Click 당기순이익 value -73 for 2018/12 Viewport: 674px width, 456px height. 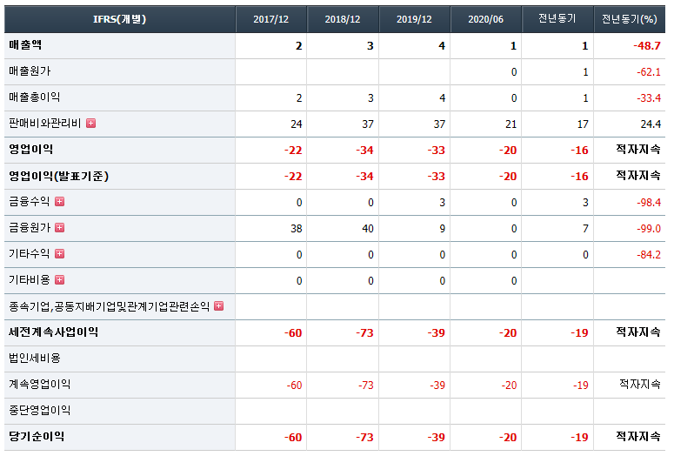pyautogui.click(x=365, y=438)
